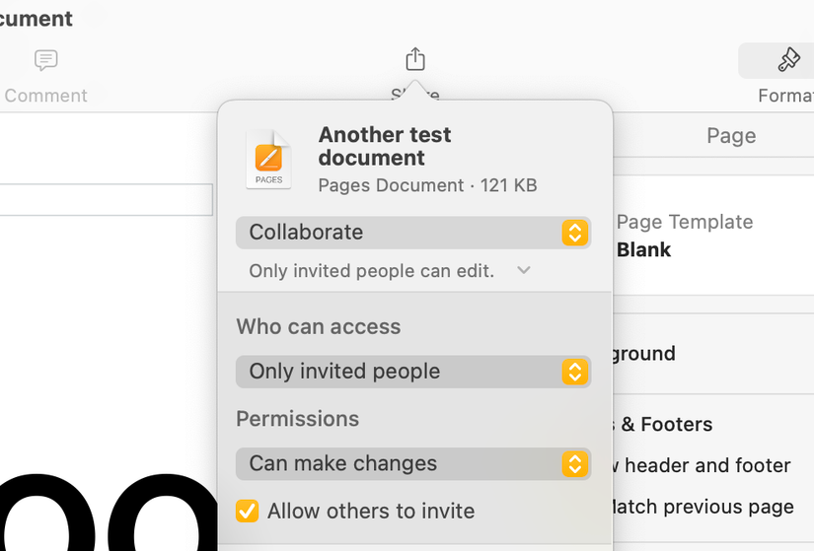Click the Pages Document 121 KB subtitle
This screenshot has height=551, width=814.
pyautogui.click(x=427, y=185)
